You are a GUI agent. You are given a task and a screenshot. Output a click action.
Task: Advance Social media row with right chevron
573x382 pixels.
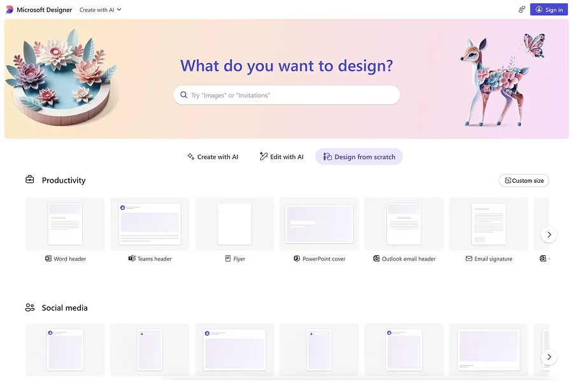549,357
